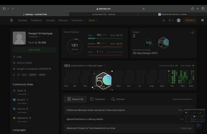This screenshot has width=207, height=134.
Task: Switch to Destination City - LeetCode tab
Action: (x=103, y=14)
